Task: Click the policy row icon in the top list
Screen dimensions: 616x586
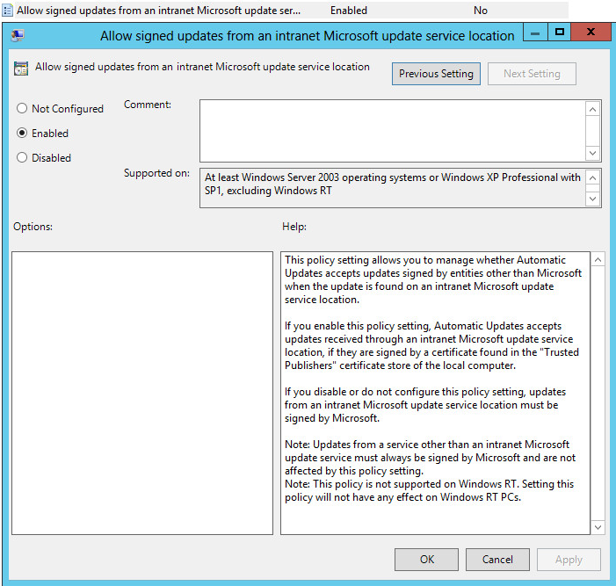Action: point(8,11)
